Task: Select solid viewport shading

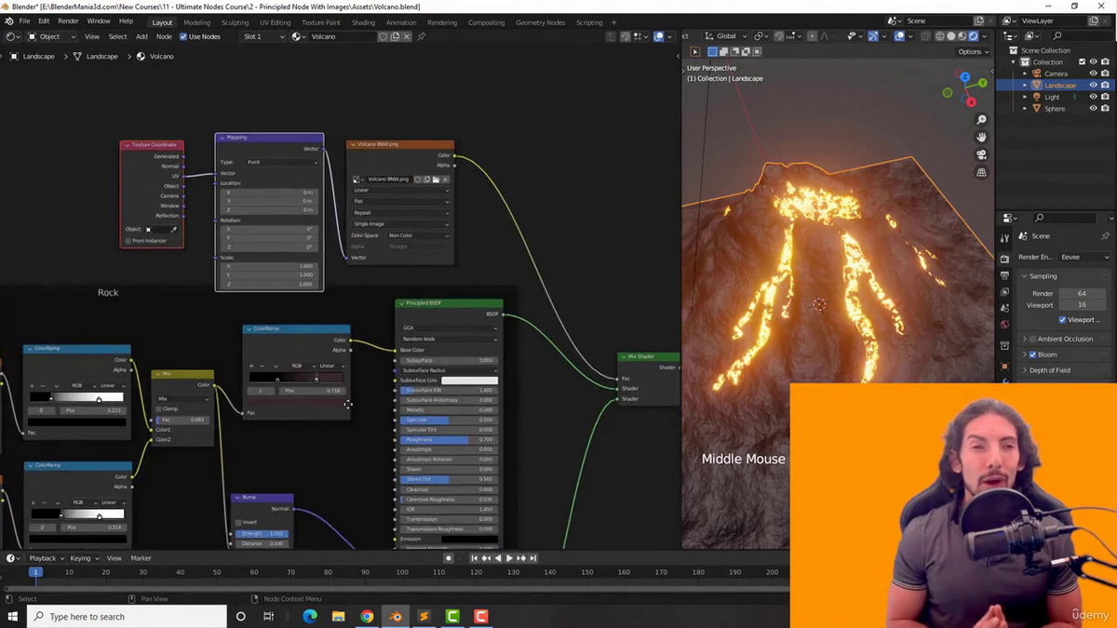Action: (x=951, y=36)
